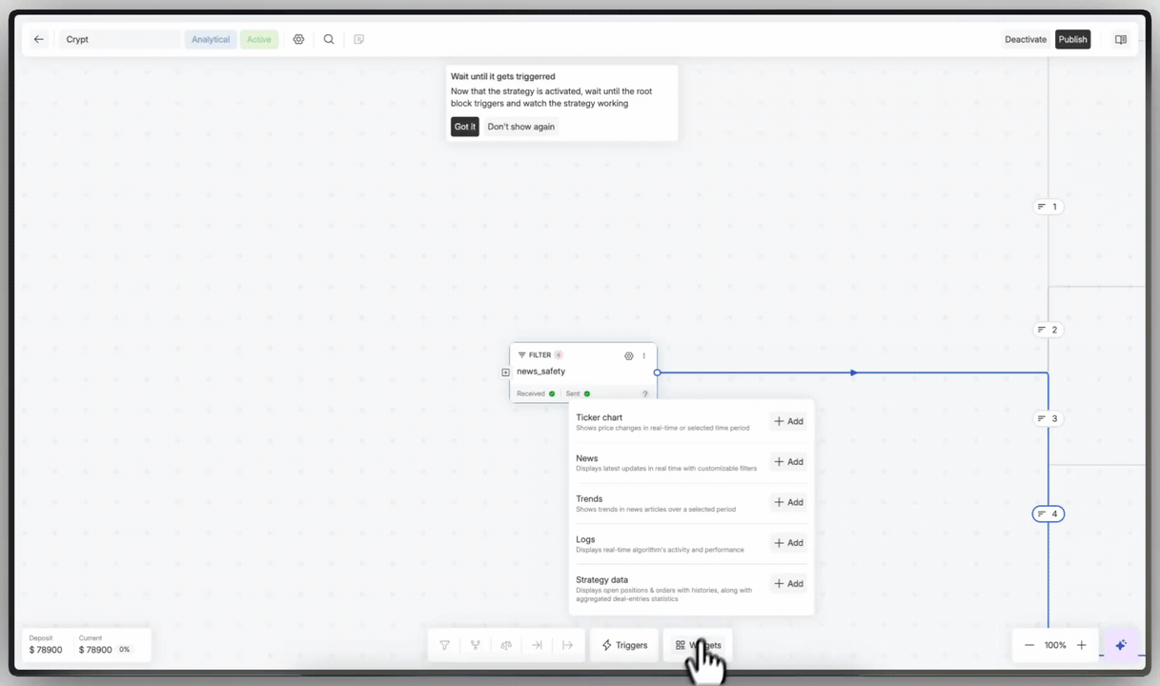Add the Trends widget
This screenshot has height=686, width=1160.
[788, 502]
